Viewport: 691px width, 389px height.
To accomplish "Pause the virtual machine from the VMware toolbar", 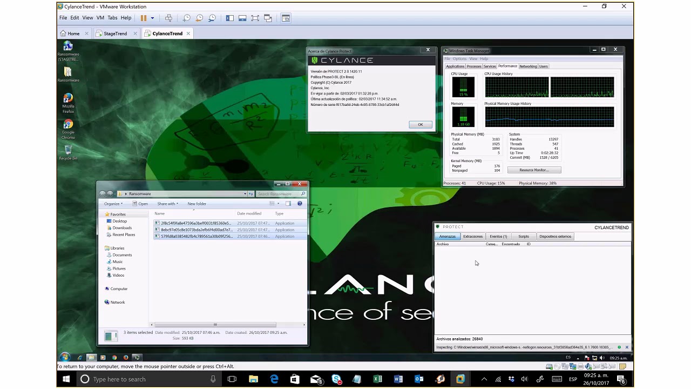I will (144, 18).
